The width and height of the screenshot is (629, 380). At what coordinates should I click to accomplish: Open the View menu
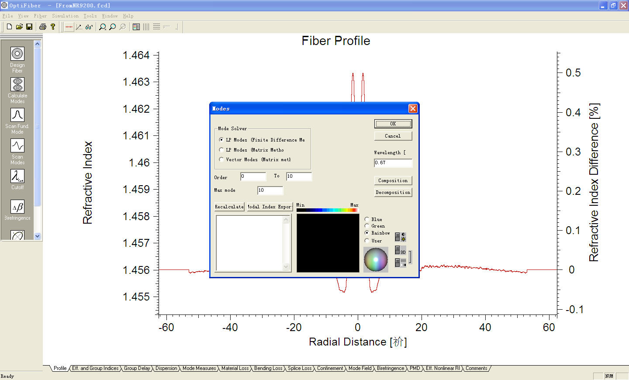(x=23, y=16)
